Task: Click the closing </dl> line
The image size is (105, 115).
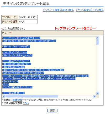Action: (x=6, y=84)
